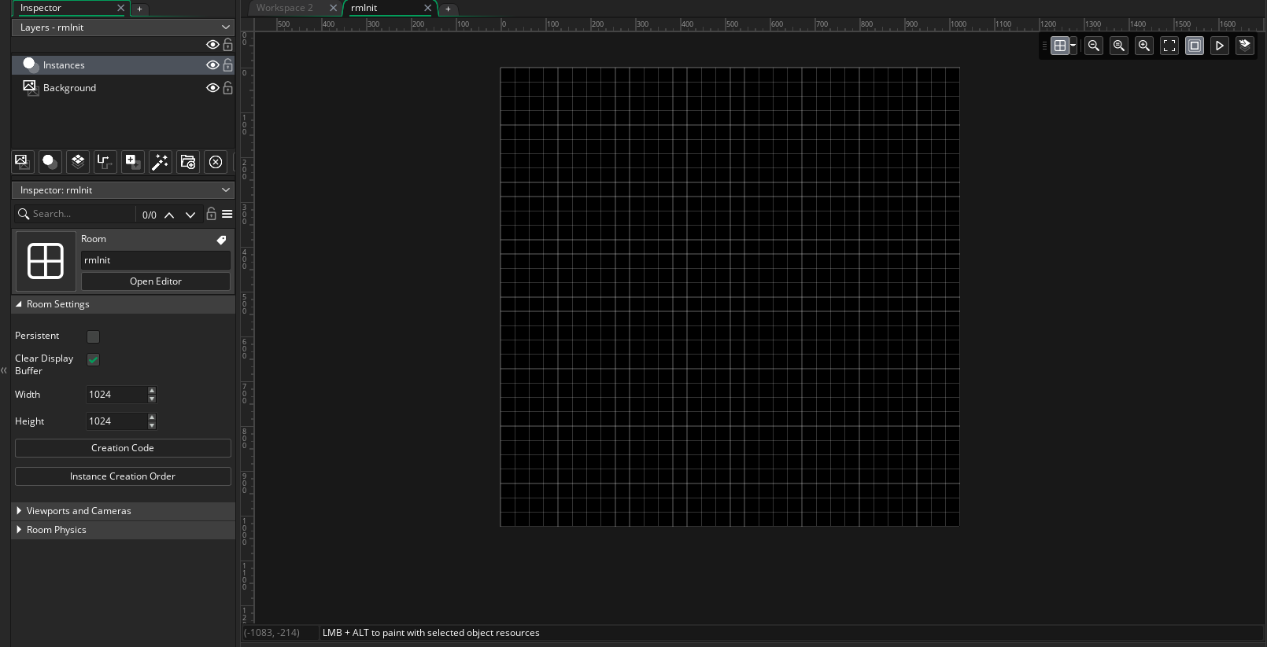The image size is (1267, 647).
Task: Create a new Asset layer
Action: pos(132,162)
